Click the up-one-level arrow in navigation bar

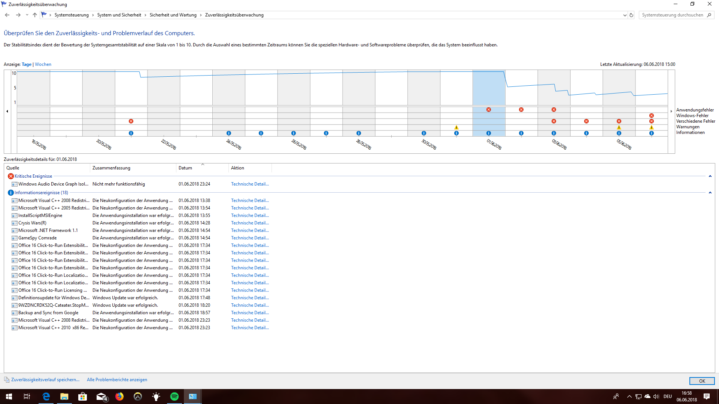click(x=35, y=15)
